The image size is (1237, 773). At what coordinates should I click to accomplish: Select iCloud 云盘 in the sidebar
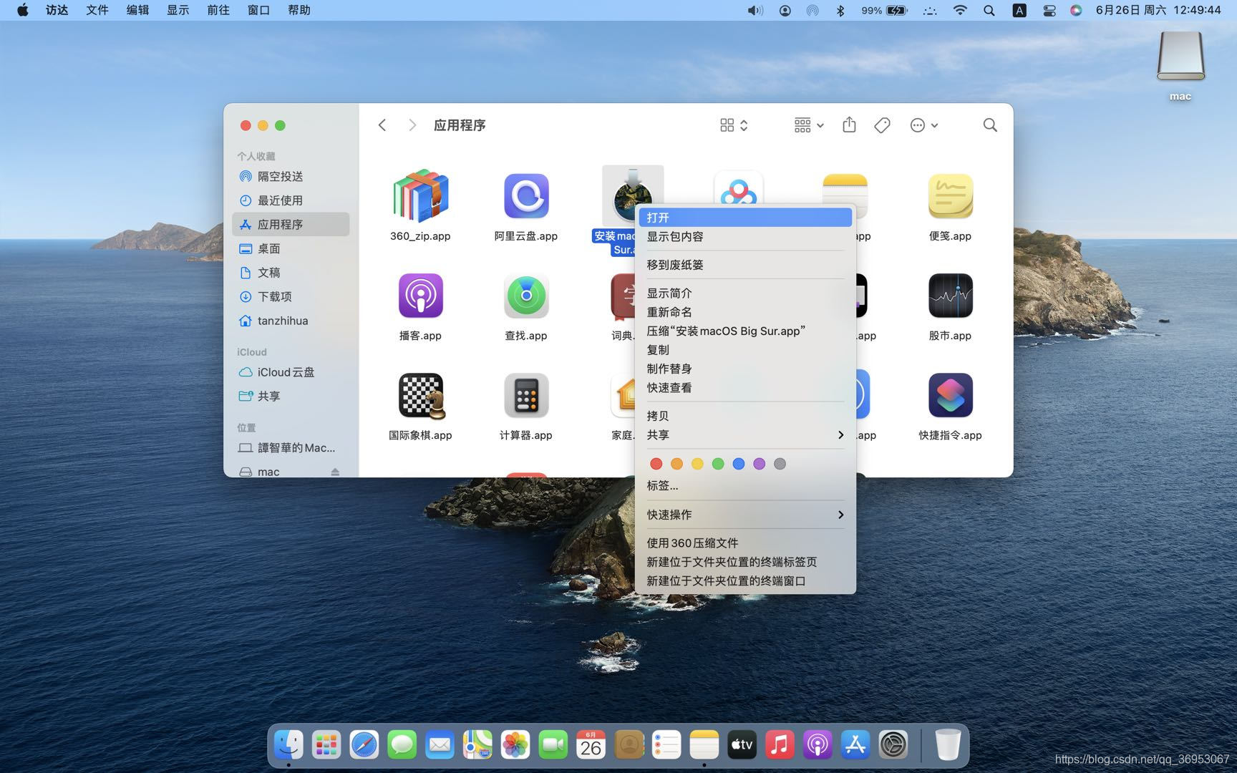(291, 372)
